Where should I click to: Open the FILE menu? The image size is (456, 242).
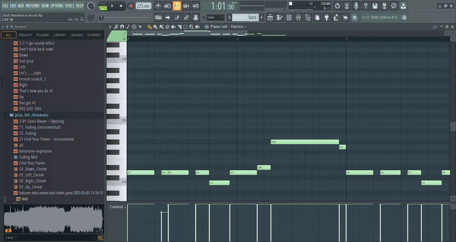(x=5, y=6)
